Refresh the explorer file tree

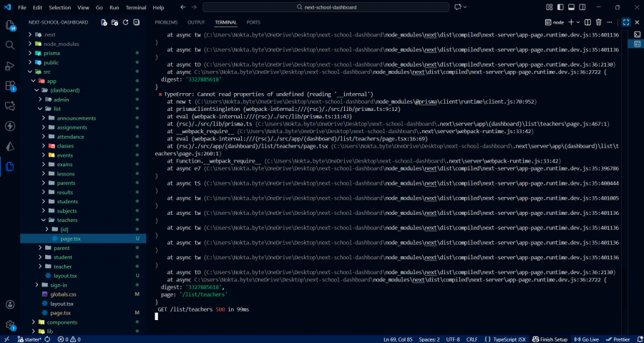[126, 22]
